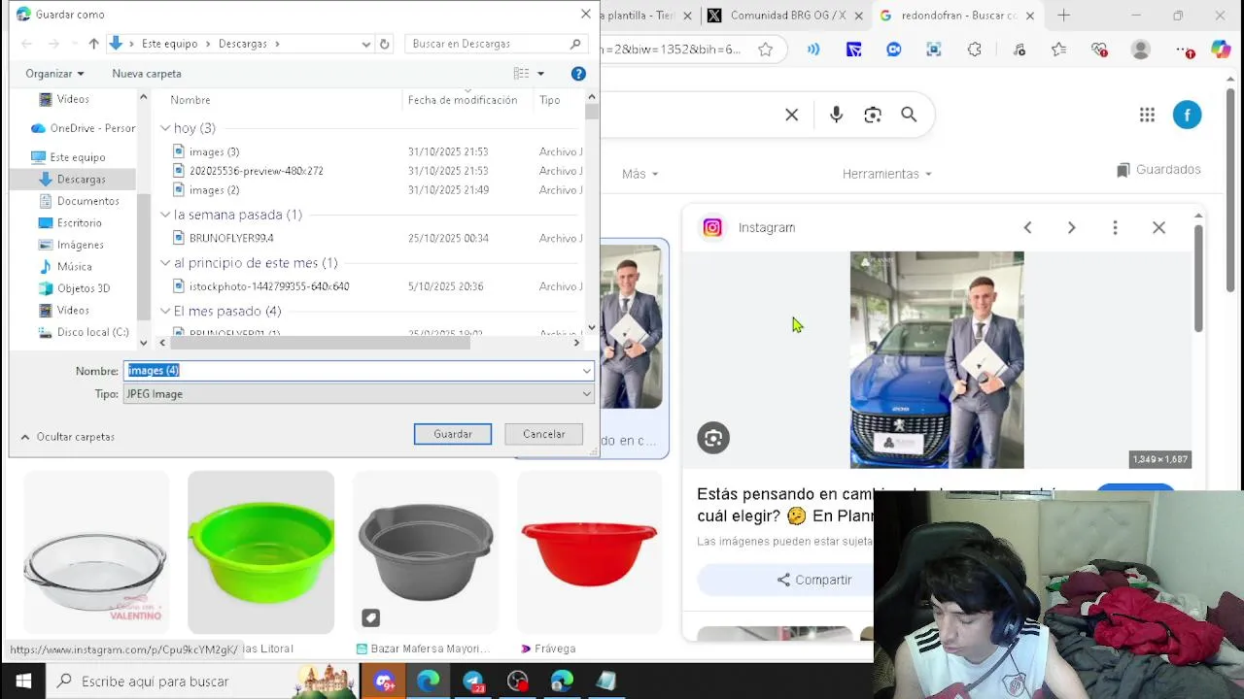Click the Google Lens camera search icon
Screen dimensions: 1244x699
tap(873, 115)
